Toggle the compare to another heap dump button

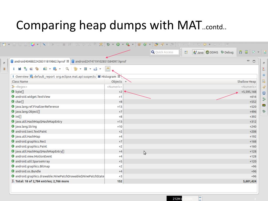click(x=108, y=69)
